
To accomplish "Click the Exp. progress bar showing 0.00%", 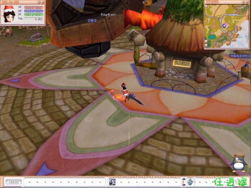I will (34, 19).
